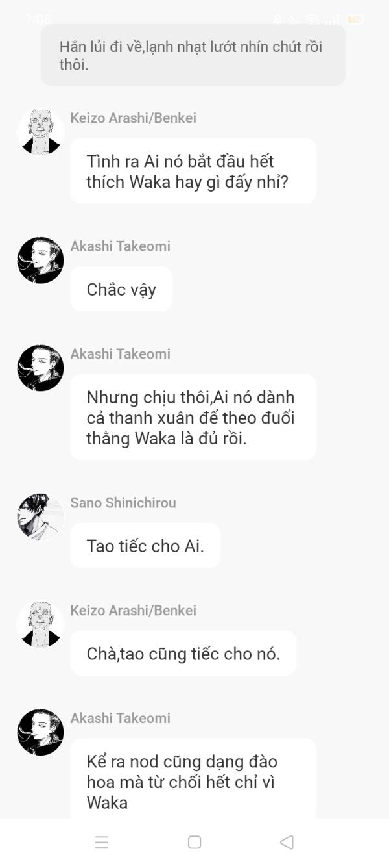389x866 pixels.
Task: Select the "Tao tiếc cho Ai." message
Action: point(145,545)
